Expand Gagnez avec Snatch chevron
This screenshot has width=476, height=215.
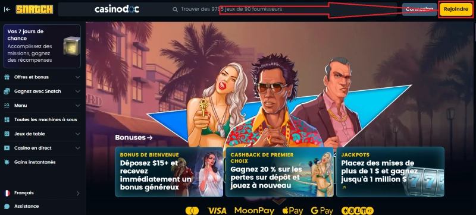pyautogui.click(x=78, y=91)
